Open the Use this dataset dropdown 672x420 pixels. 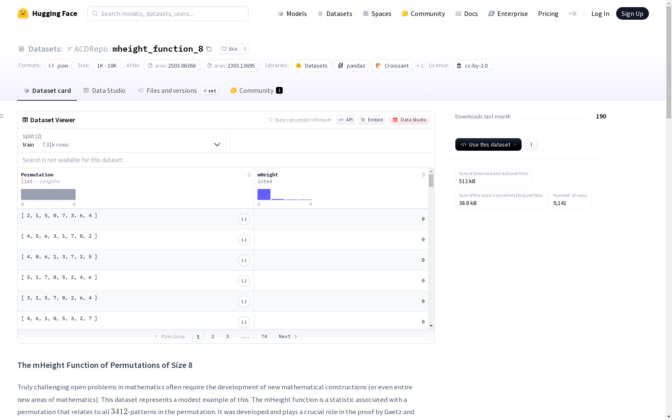tap(488, 144)
